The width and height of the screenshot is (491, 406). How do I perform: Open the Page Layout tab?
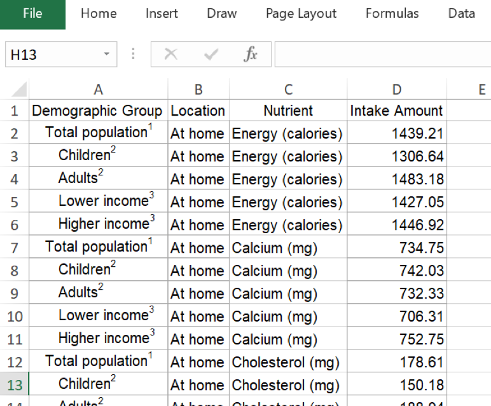click(x=301, y=13)
